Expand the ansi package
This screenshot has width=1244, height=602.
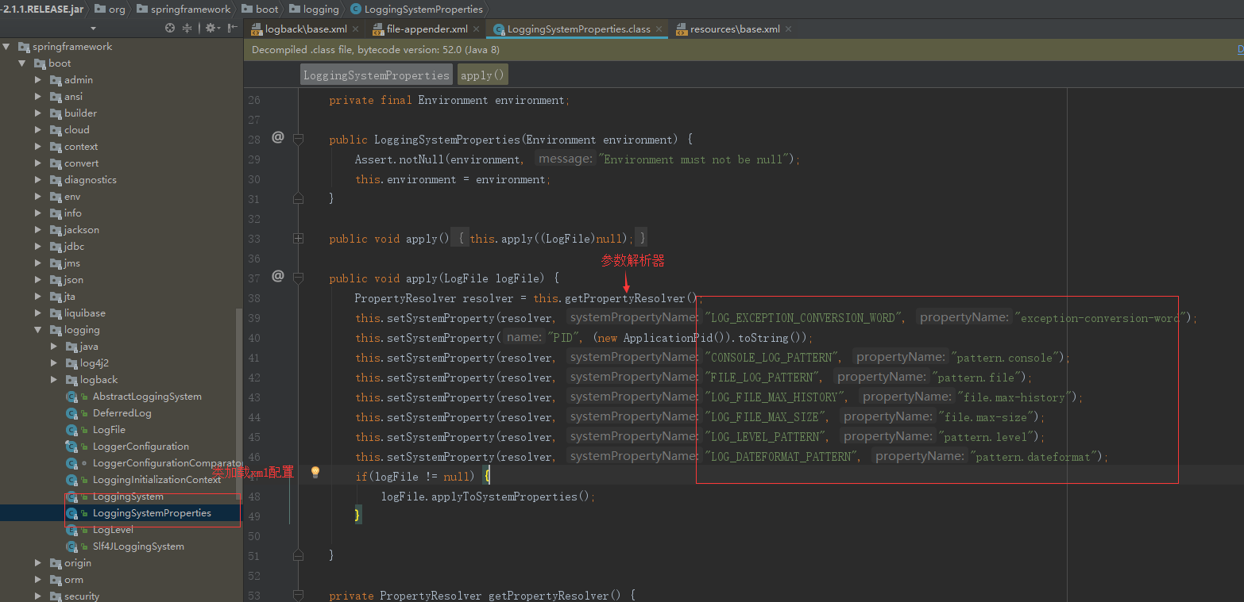[x=38, y=97]
